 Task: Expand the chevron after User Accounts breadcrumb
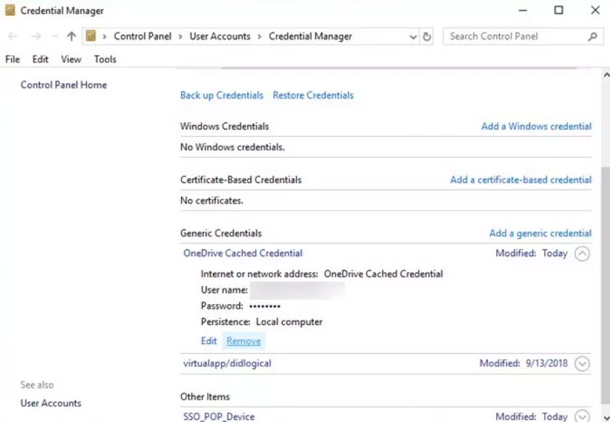pyautogui.click(x=259, y=37)
